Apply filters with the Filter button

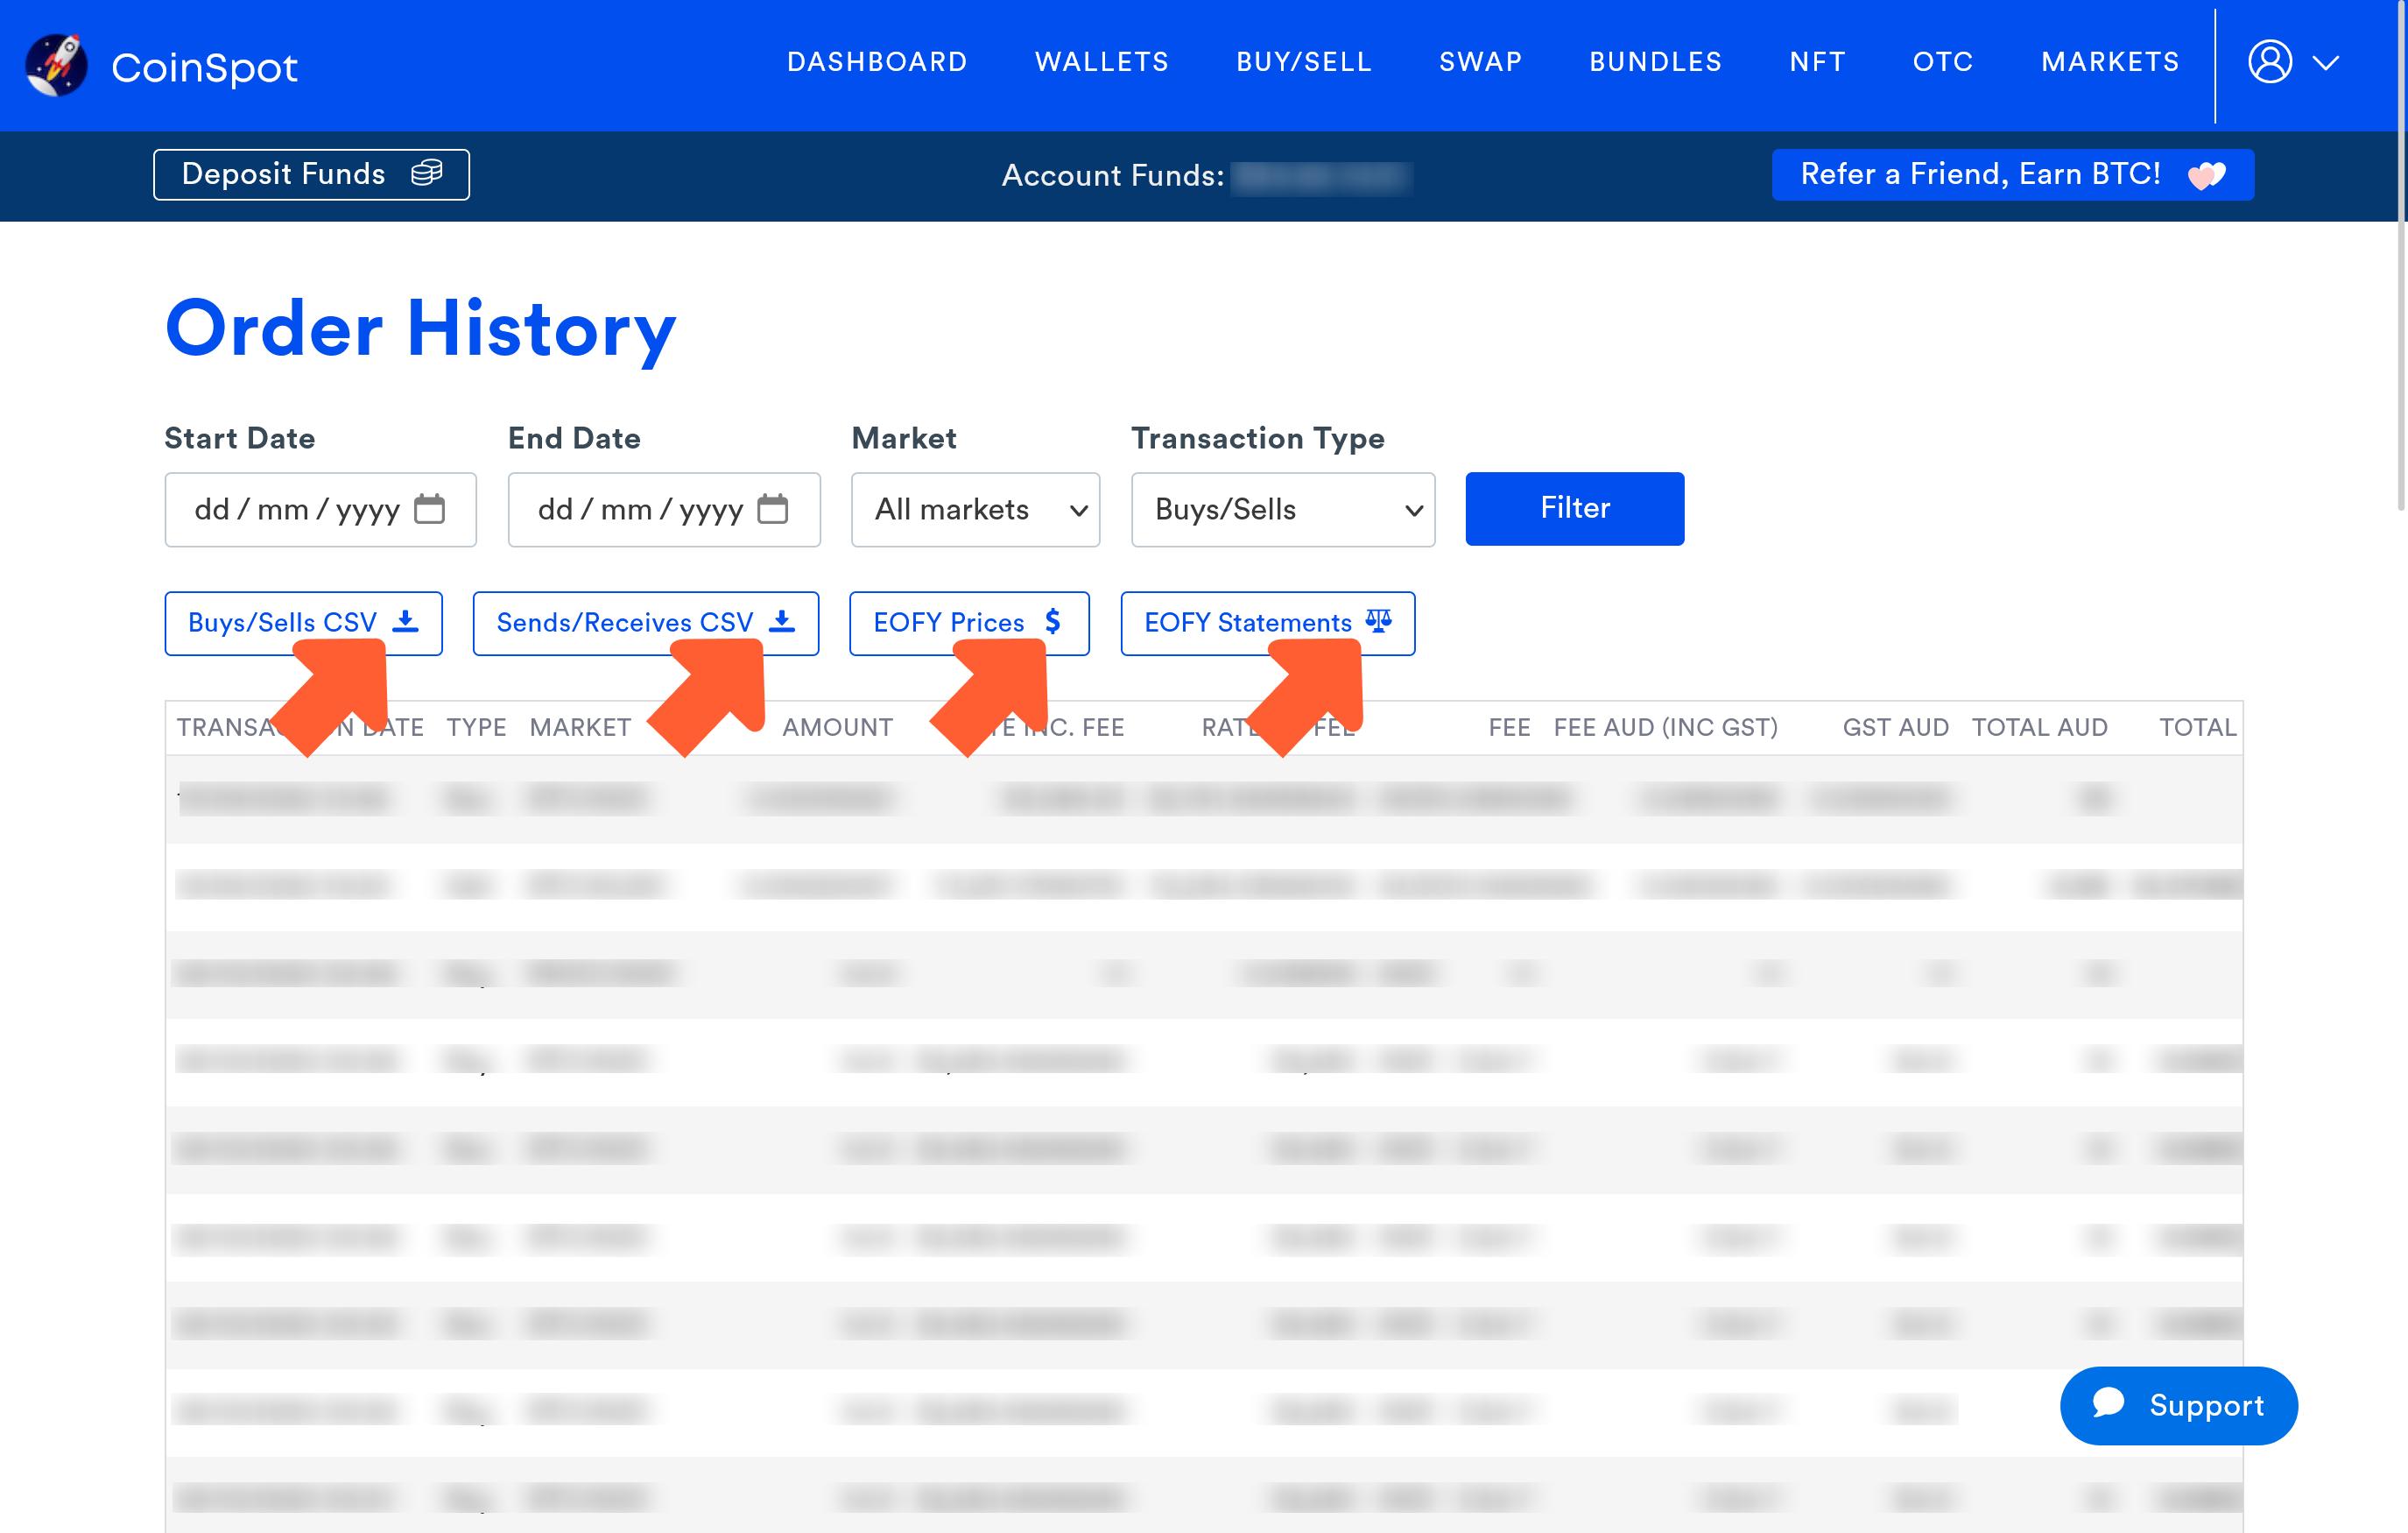click(x=1574, y=508)
